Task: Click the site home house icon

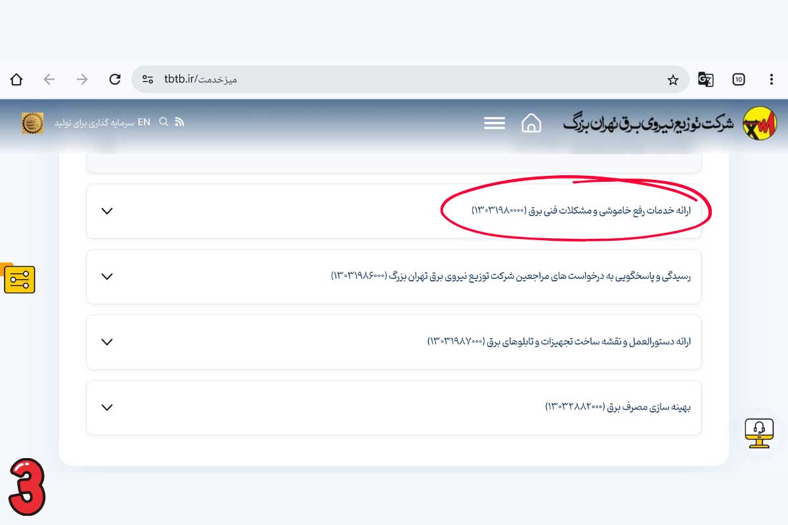Action: pos(531,123)
